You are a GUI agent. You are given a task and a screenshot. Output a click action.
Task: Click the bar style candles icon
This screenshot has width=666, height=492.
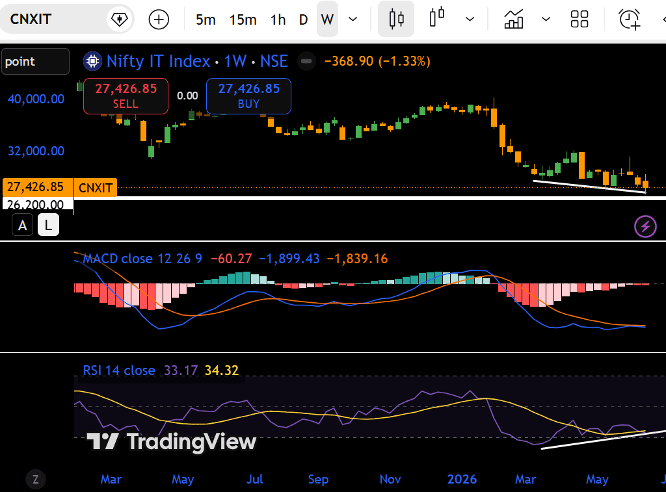(436, 18)
